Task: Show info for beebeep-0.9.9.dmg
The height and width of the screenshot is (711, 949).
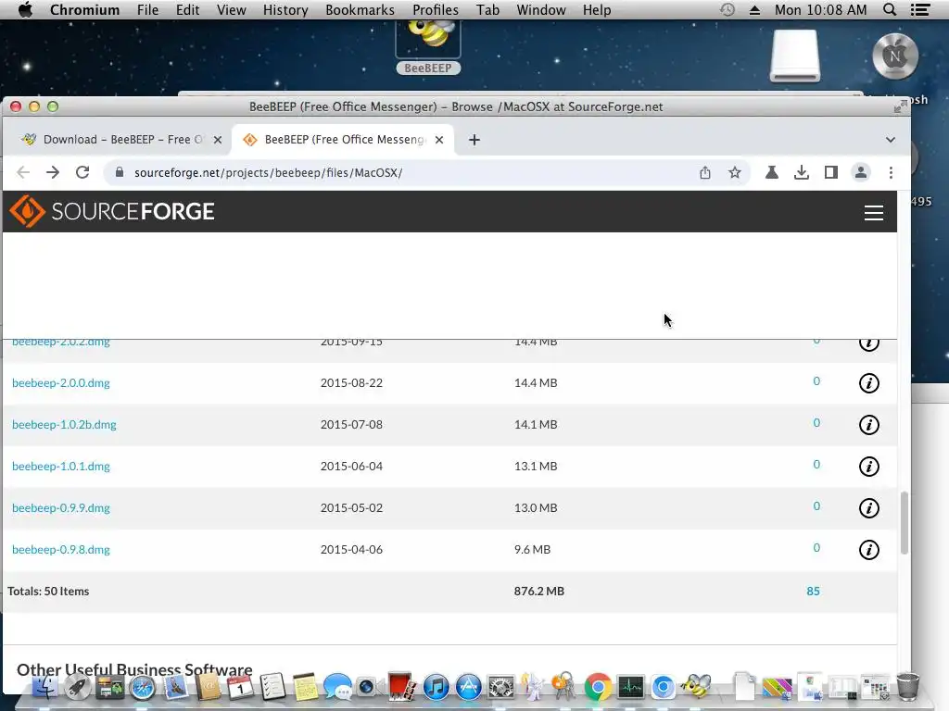Action: 868,508
